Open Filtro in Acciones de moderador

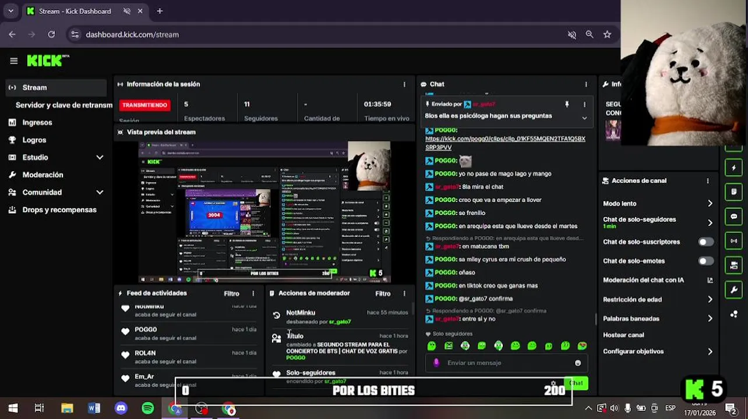pos(383,293)
